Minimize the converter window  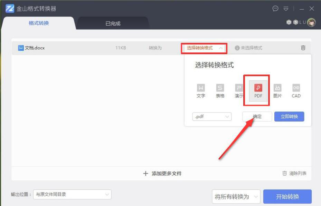(302, 9)
